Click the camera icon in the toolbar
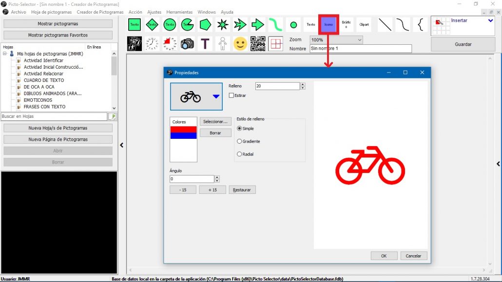Image resolution: width=502 pixels, height=282 pixels. (187, 43)
